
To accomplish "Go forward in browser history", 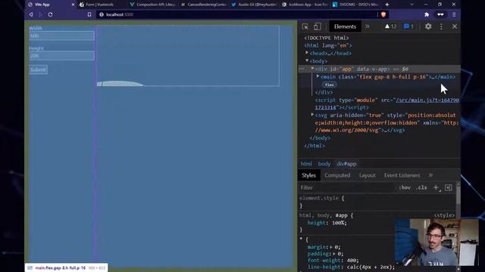I will pos(40,14).
